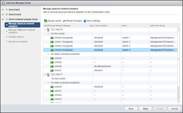Click the scroll up arrow of adapter list
Viewport: 183px width, 113px height.
click(x=178, y=29)
